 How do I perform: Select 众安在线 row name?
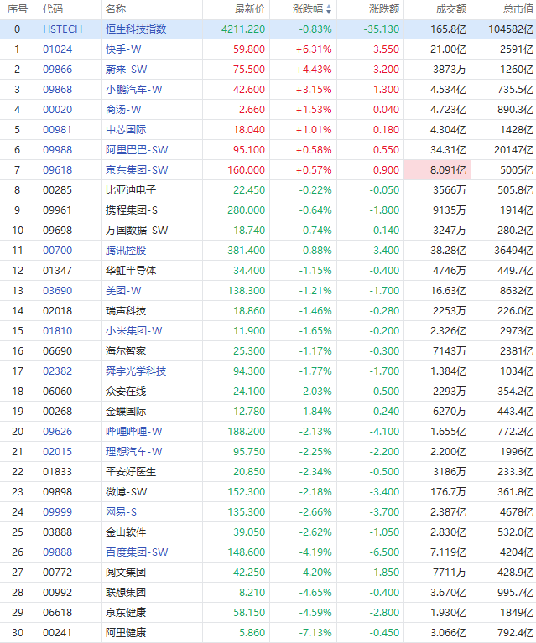(x=126, y=391)
